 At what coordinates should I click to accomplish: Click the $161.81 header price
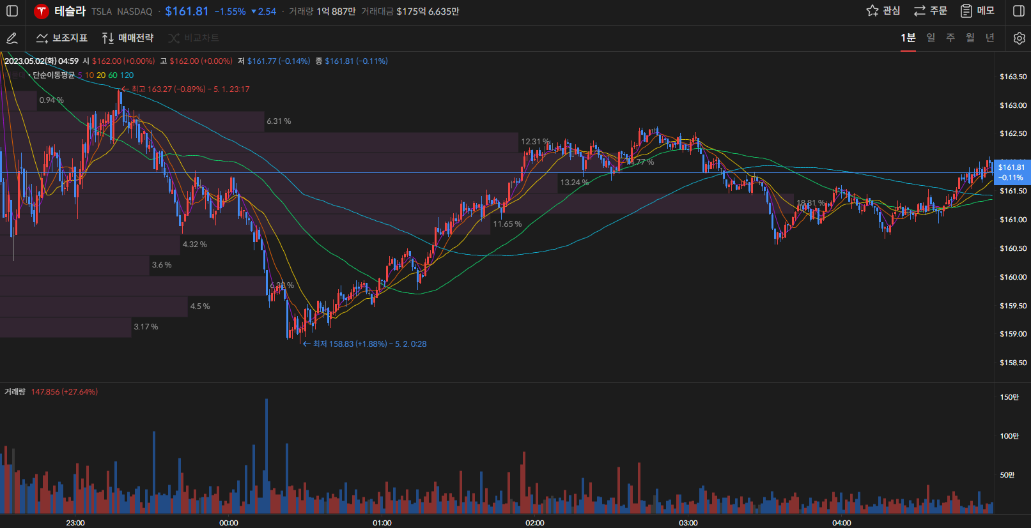pos(187,11)
